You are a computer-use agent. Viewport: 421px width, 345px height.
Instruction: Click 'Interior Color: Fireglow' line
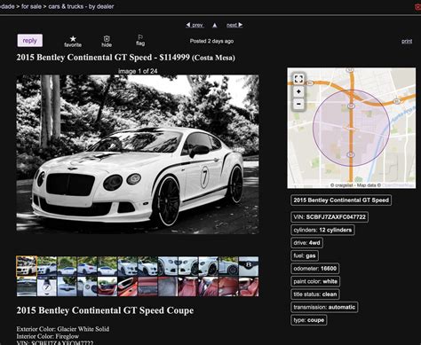click(x=48, y=336)
